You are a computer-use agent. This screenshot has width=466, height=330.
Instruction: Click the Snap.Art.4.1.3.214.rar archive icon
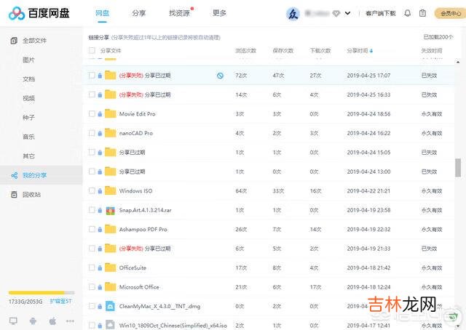tap(110, 210)
